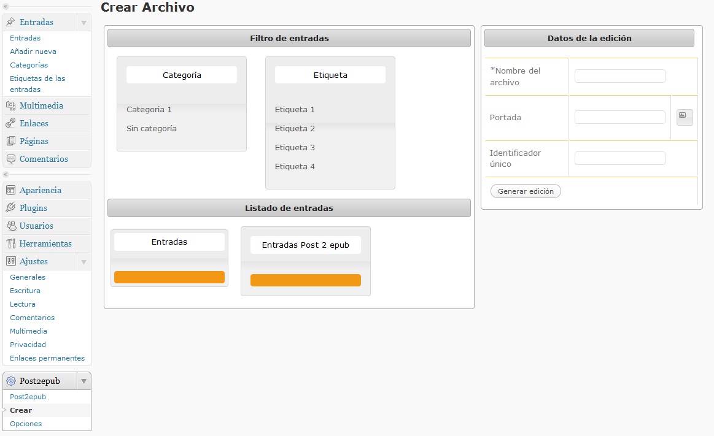The height and width of the screenshot is (436, 714).
Task: Click the camera icon beside Multimedia in the main menu
Action: (10, 105)
